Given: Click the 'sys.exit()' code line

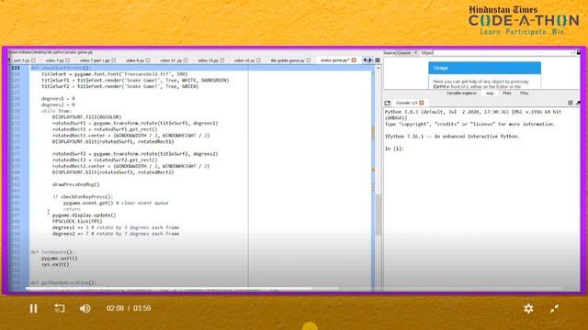Looking at the screenshot, I should point(55,264).
